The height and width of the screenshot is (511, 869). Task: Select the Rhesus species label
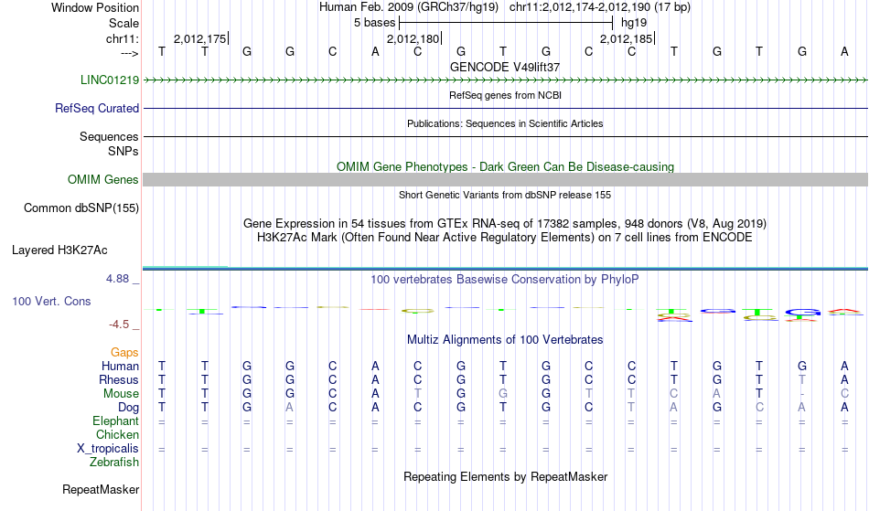tap(118, 379)
